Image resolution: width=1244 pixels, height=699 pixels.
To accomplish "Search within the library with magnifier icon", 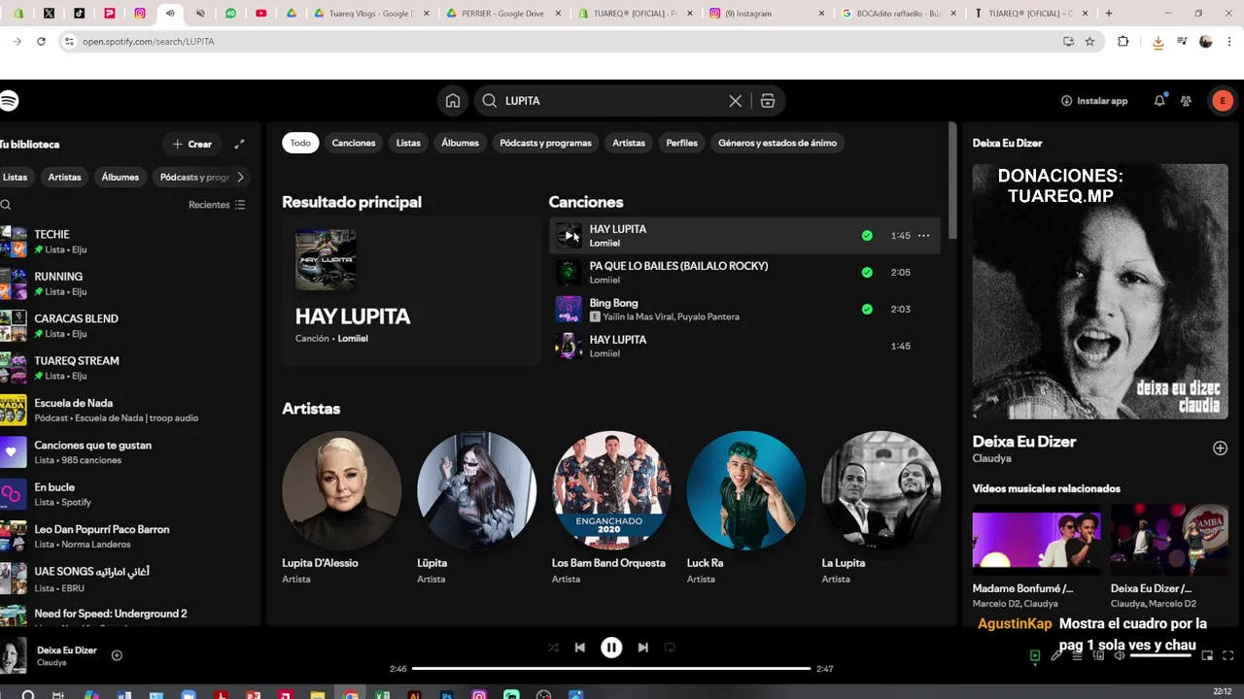I will click(x=6, y=205).
